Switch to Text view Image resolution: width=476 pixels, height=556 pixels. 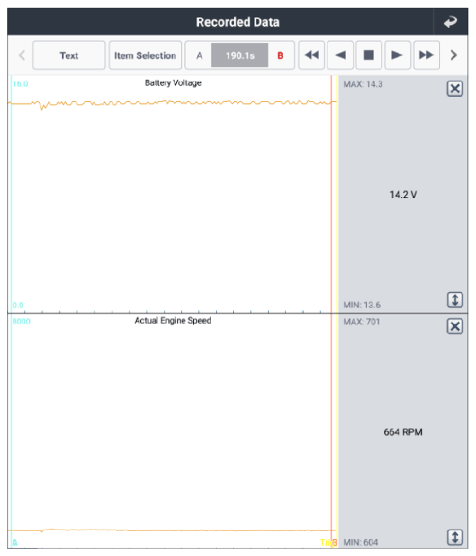(x=68, y=55)
